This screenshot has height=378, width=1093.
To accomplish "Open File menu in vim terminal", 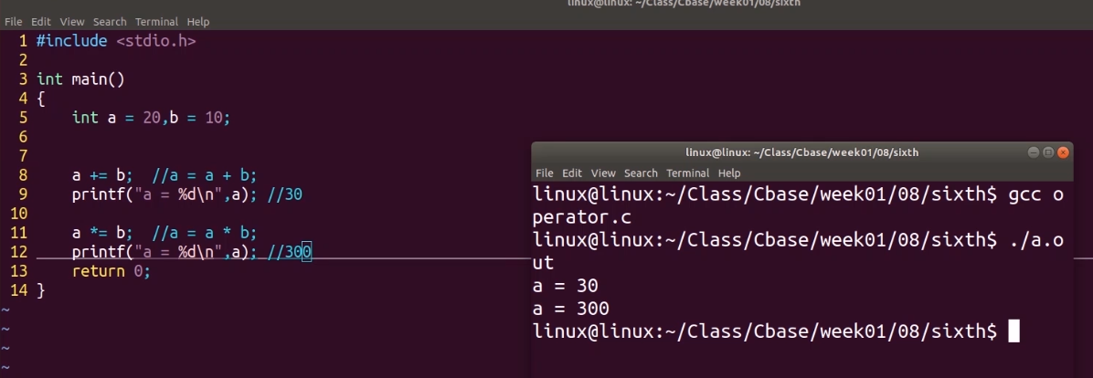I will [14, 22].
